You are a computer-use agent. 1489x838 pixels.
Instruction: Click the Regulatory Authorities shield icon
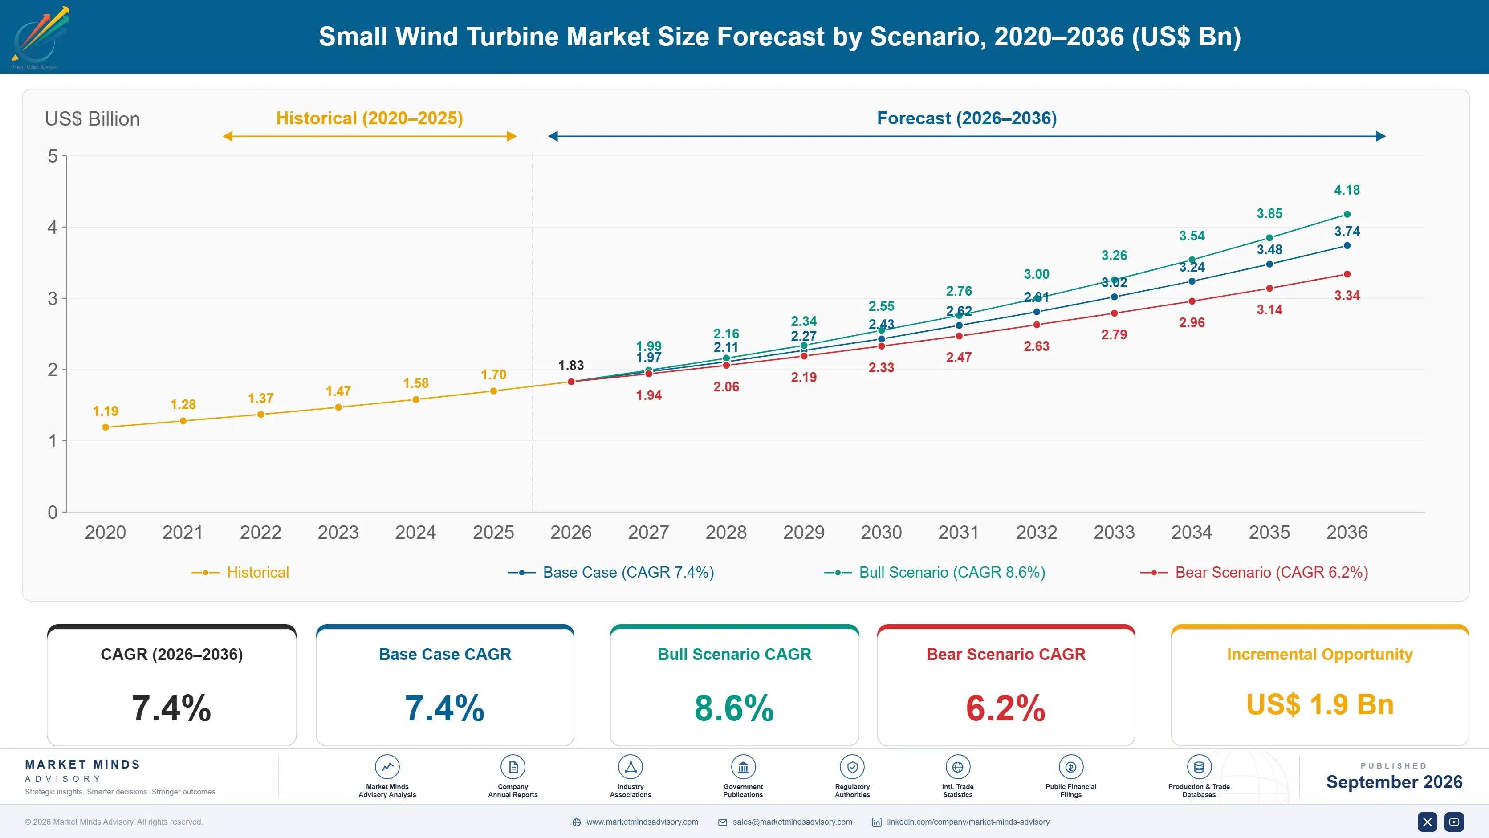(x=852, y=767)
